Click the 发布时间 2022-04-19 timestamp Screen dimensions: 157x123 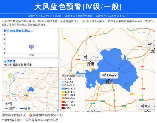pyautogui.click(x=45, y=16)
